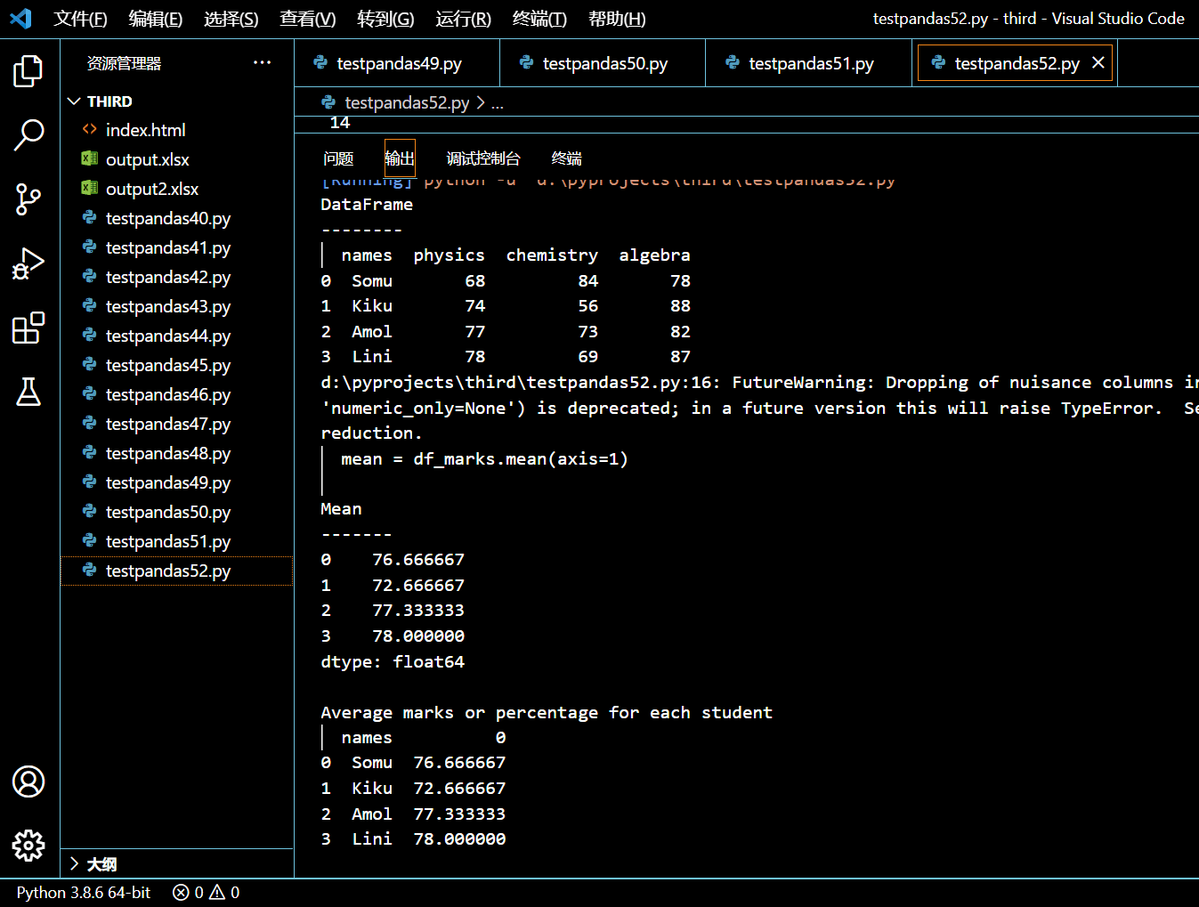Open the Search view icon

pos(28,135)
